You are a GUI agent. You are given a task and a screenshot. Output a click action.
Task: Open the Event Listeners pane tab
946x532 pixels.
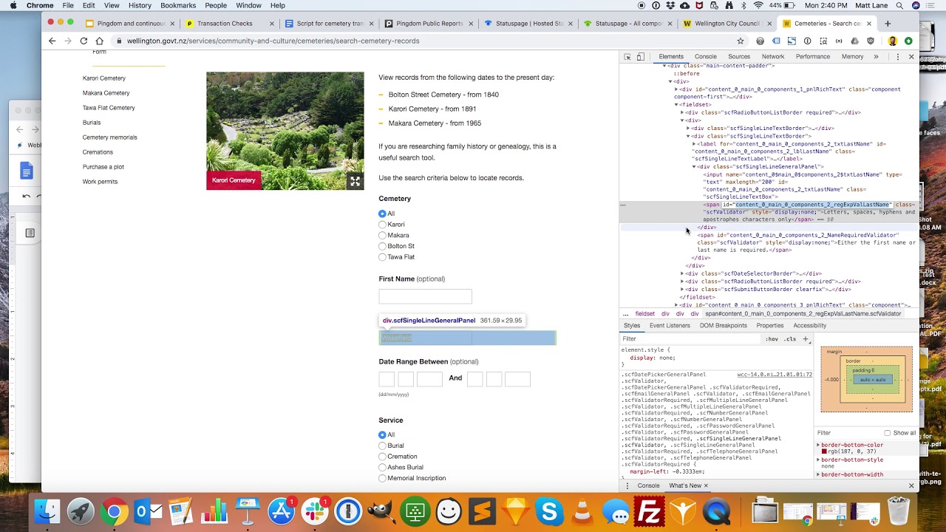pos(670,326)
